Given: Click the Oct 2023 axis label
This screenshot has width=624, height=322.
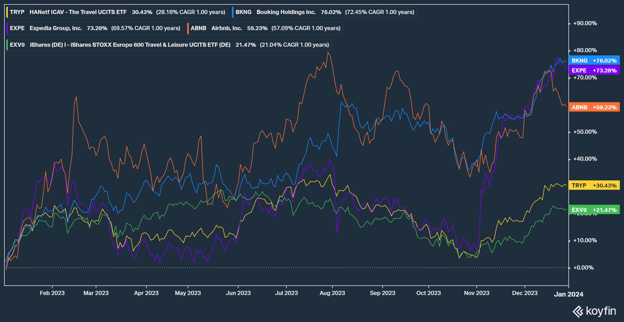Looking at the screenshot, I should point(428,293).
